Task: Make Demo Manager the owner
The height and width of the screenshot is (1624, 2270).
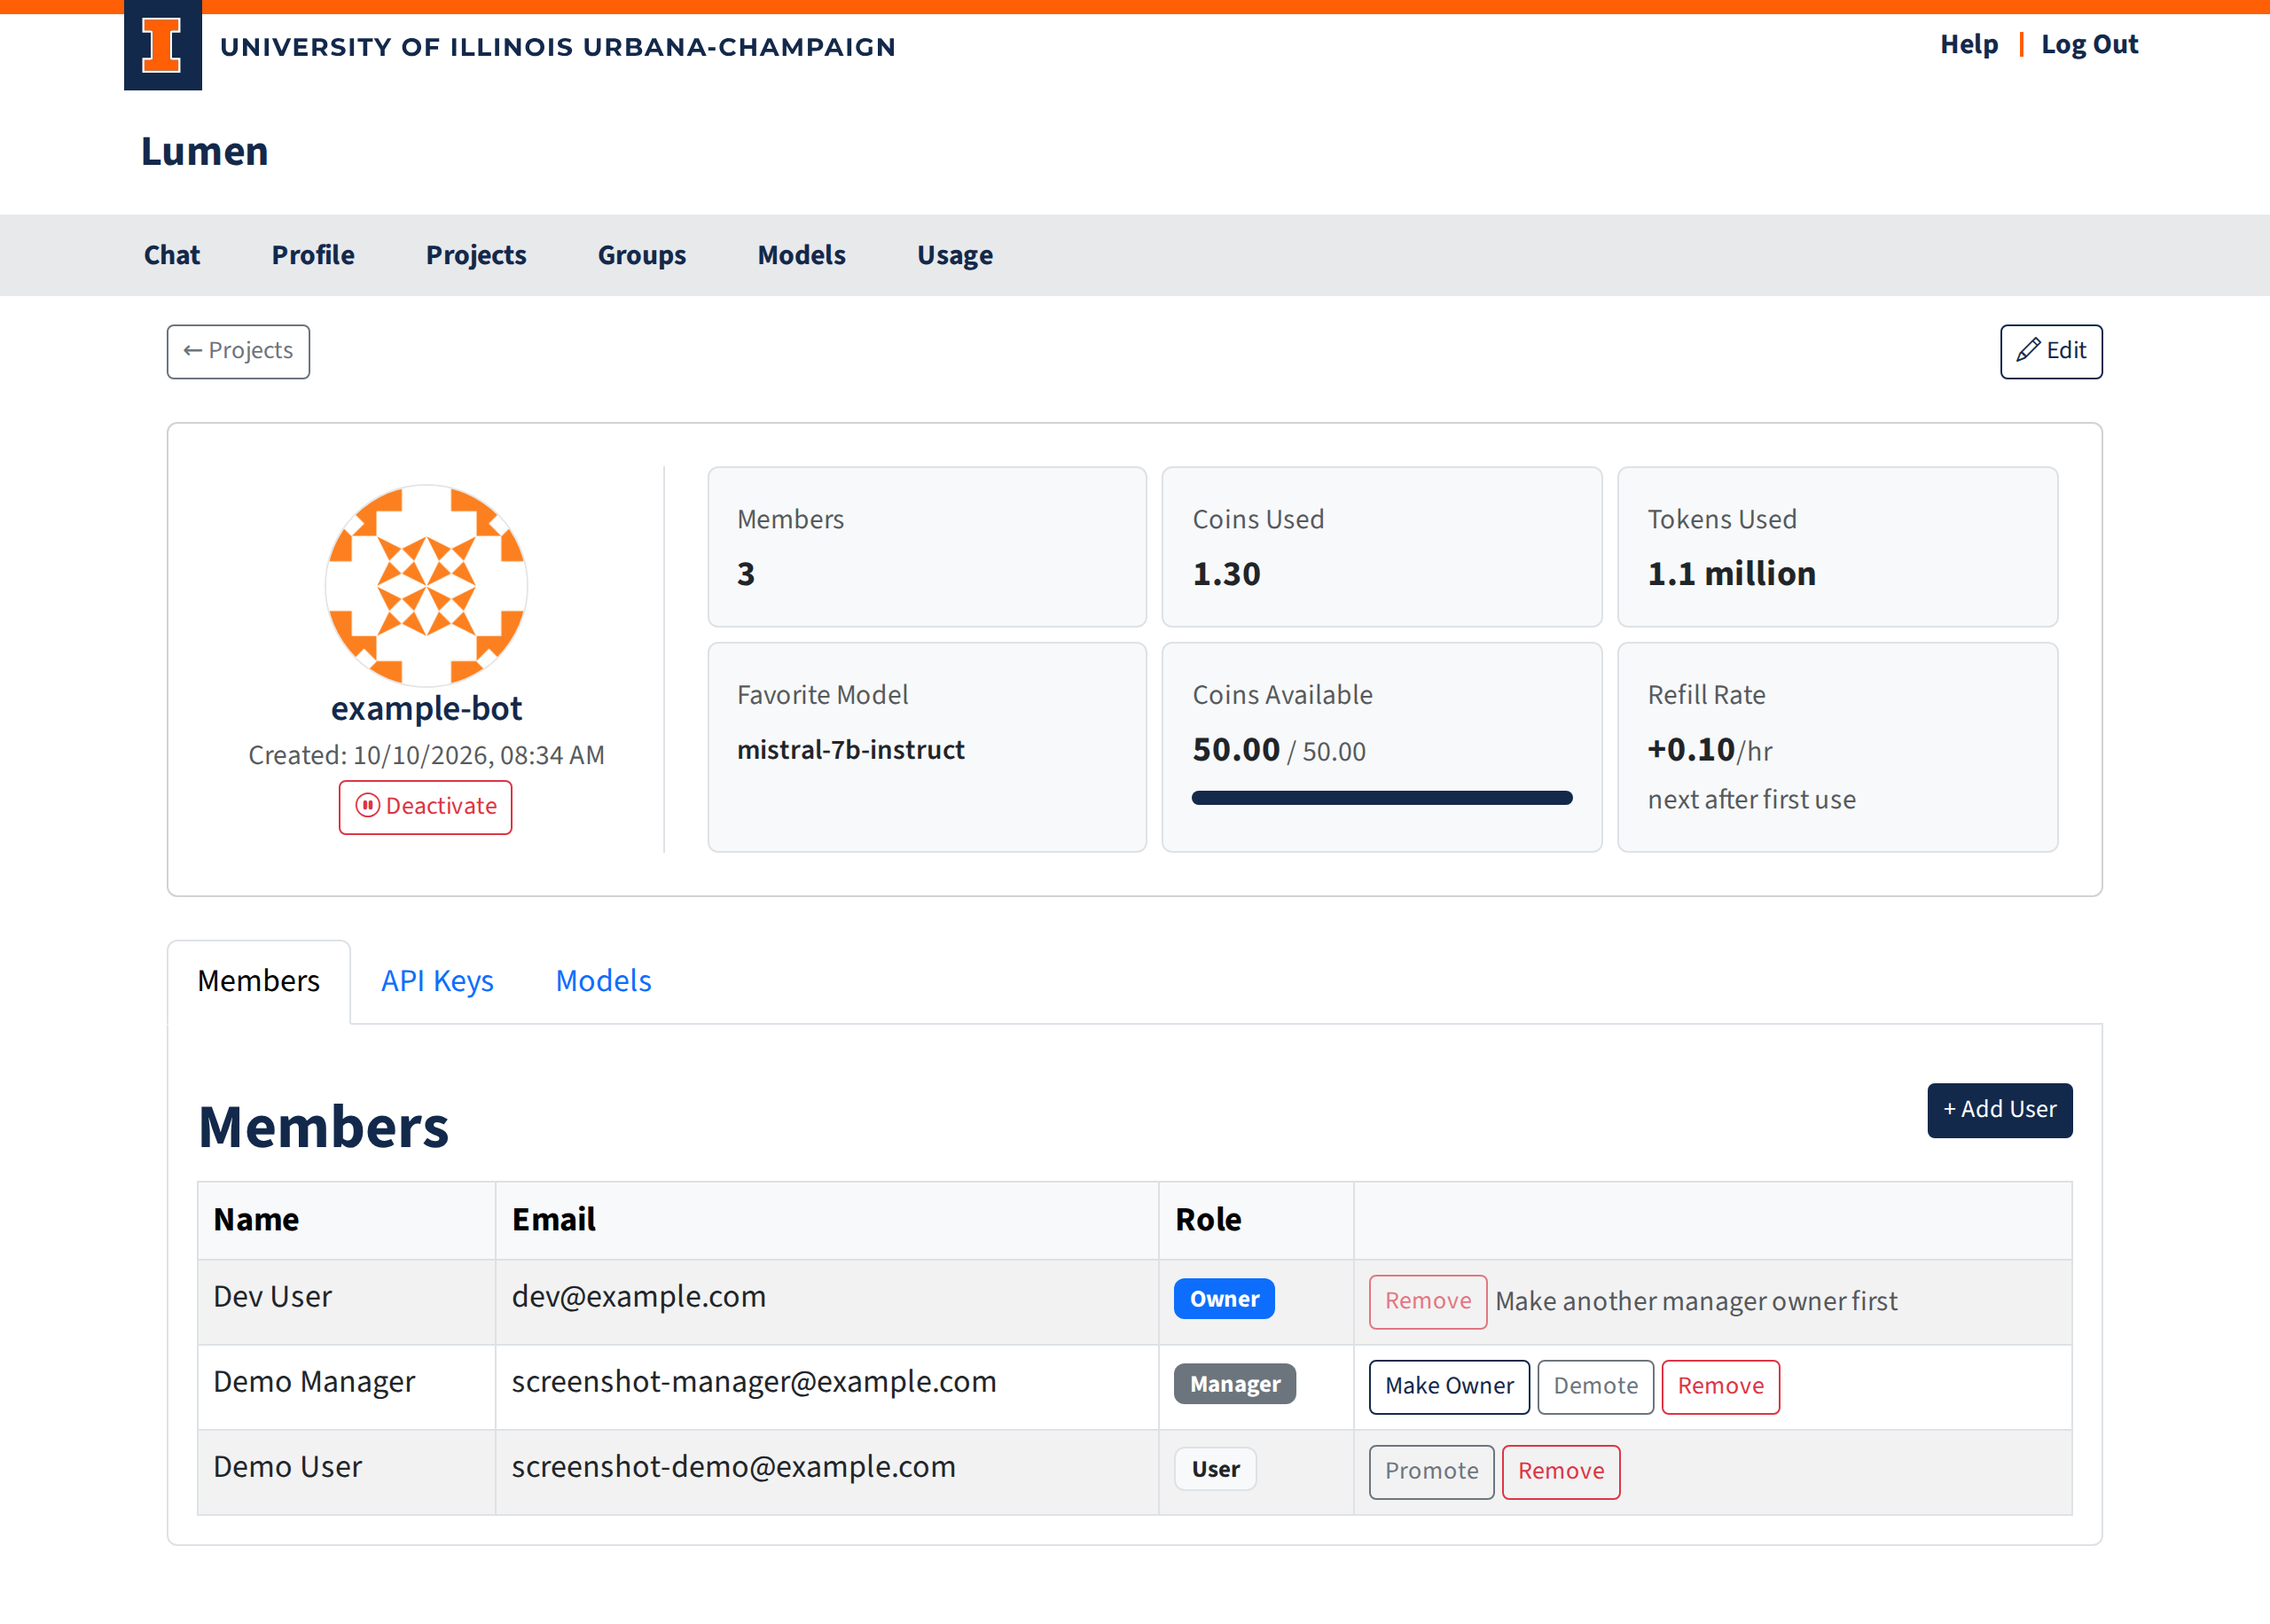Action: (x=1449, y=1386)
